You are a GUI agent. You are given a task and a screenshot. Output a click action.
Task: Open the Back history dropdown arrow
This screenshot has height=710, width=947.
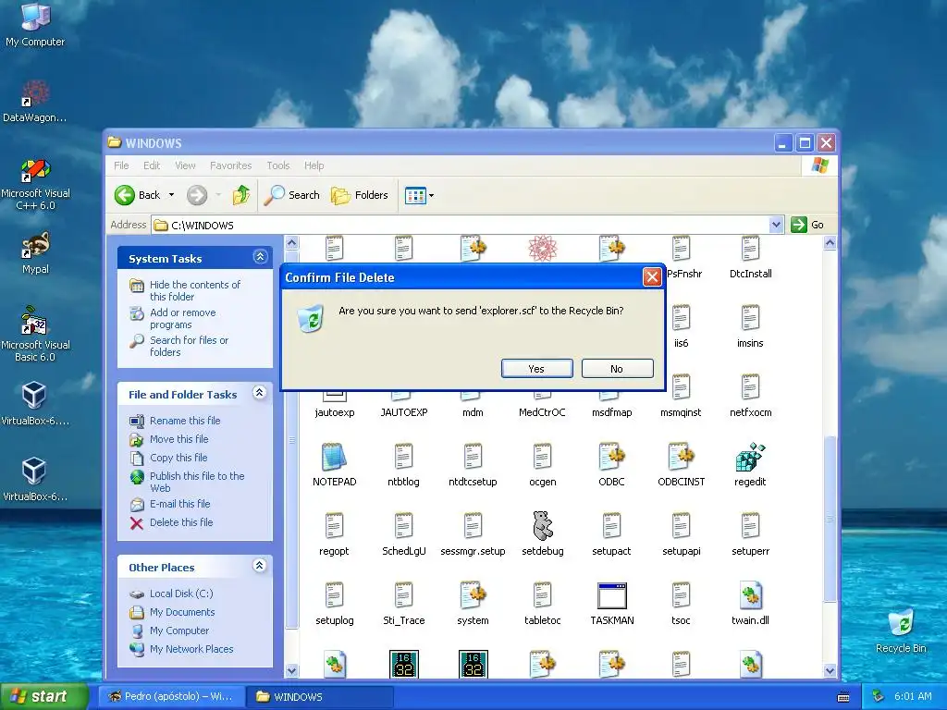(x=171, y=195)
